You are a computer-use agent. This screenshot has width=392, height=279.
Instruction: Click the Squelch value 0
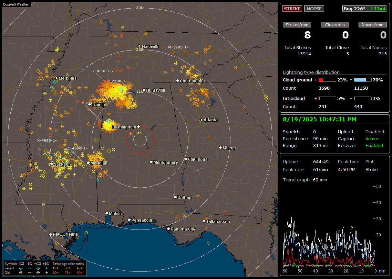tap(314, 132)
